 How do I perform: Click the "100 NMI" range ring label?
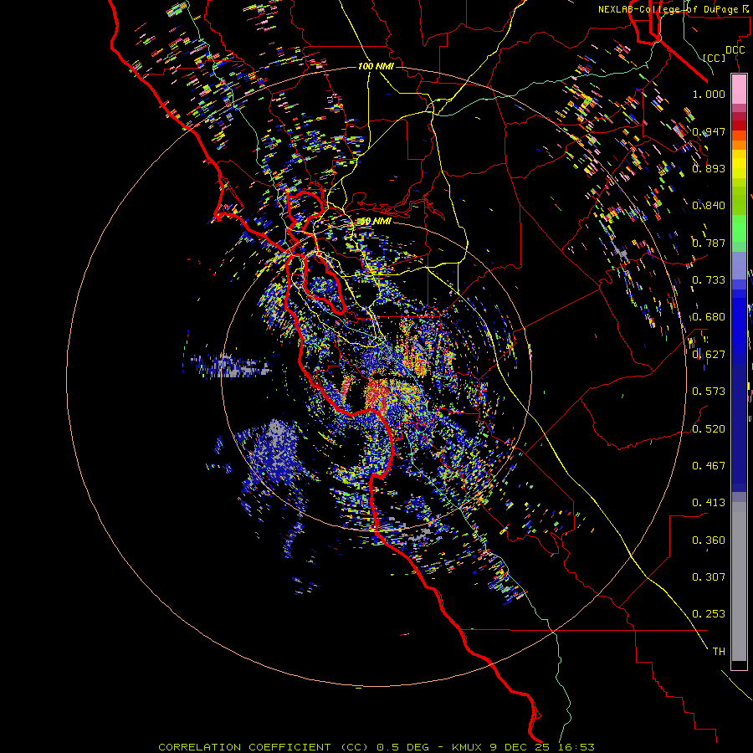coord(376,66)
